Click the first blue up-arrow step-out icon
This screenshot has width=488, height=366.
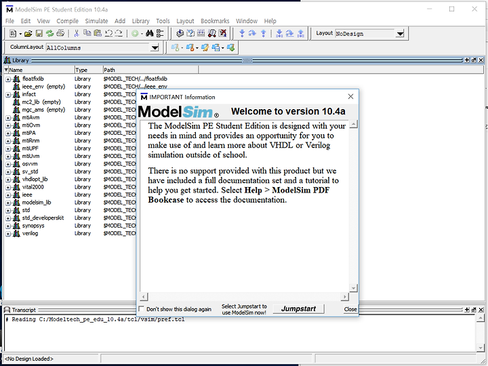(263, 33)
